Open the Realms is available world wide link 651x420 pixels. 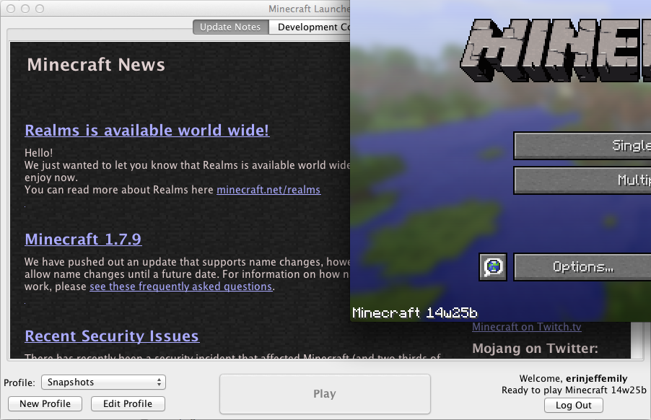tap(147, 131)
